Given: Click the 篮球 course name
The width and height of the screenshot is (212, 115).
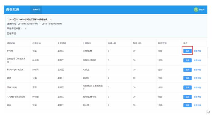Looking at the screenshot, I should pos(9,78).
